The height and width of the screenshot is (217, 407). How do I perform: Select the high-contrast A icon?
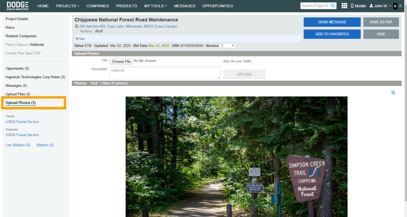pyautogui.click(x=395, y=6)
